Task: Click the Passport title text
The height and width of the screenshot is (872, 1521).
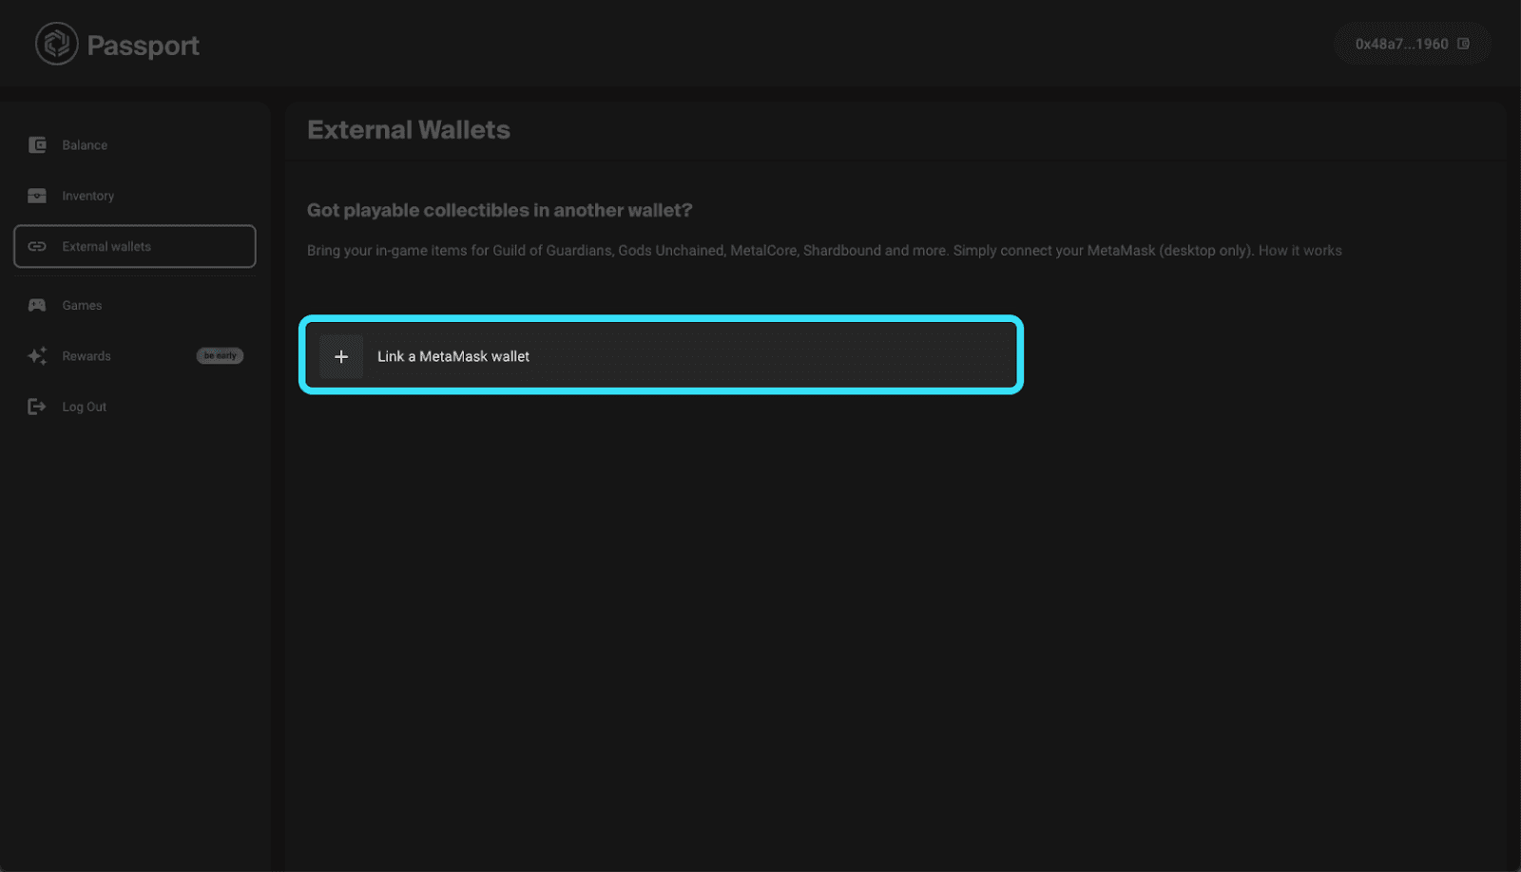Action: [143, 44]
